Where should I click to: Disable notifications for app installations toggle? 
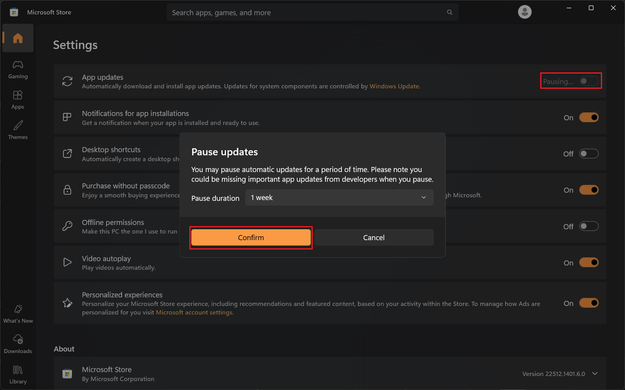tap(588, 118)
